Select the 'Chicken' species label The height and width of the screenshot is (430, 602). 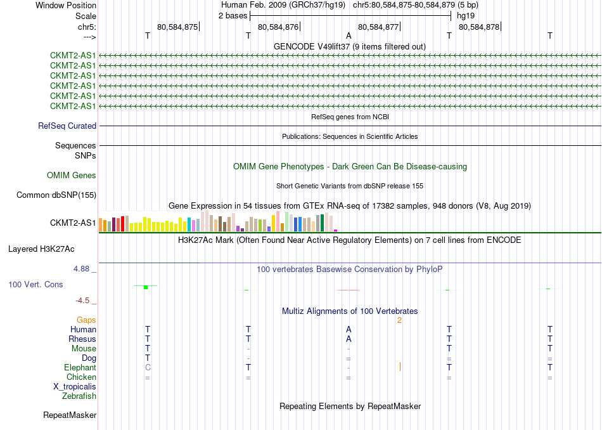coord(81,377)
